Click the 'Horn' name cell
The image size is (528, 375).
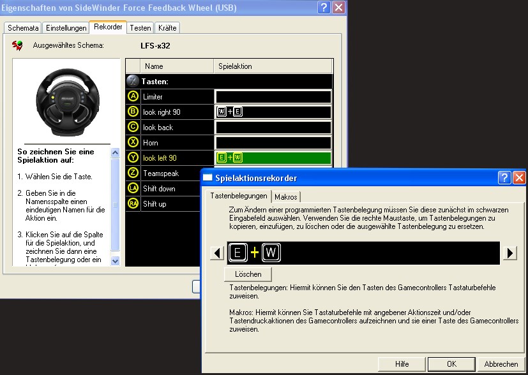pos(177,143)
